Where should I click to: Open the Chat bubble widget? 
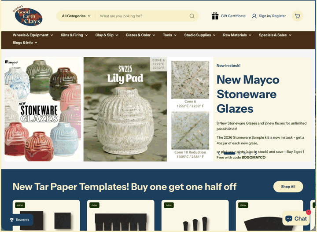(296, 218)
